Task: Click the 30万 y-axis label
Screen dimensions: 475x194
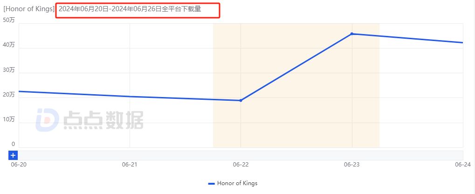Action: 9,70
